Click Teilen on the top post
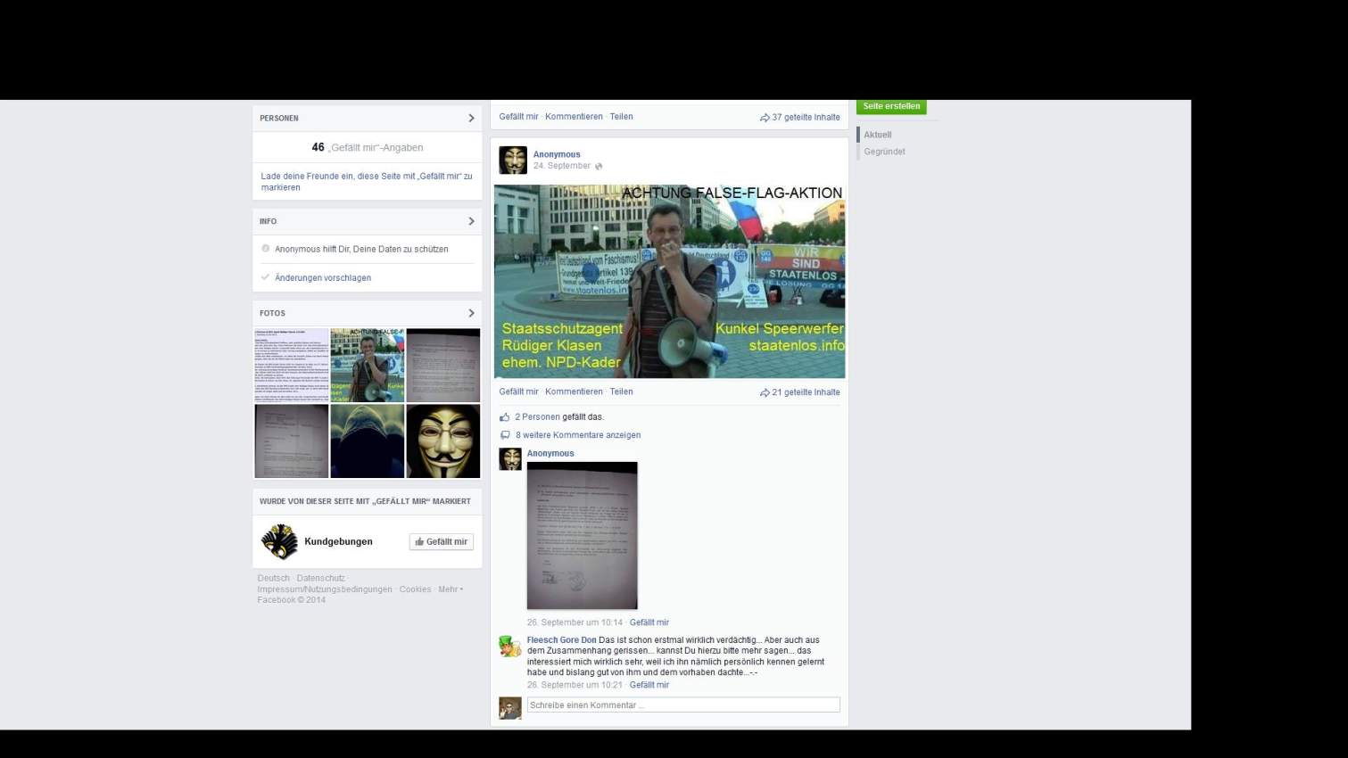The height and width of the screenshot is (758, 1348). pos(621,117)
